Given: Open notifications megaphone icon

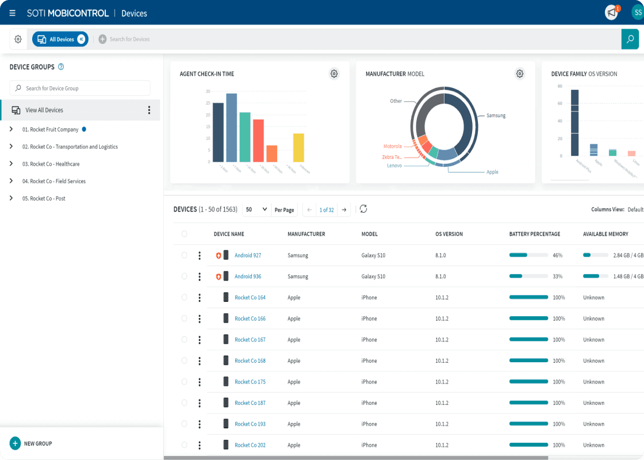Looking at the screenshot, I should (612, 12).
